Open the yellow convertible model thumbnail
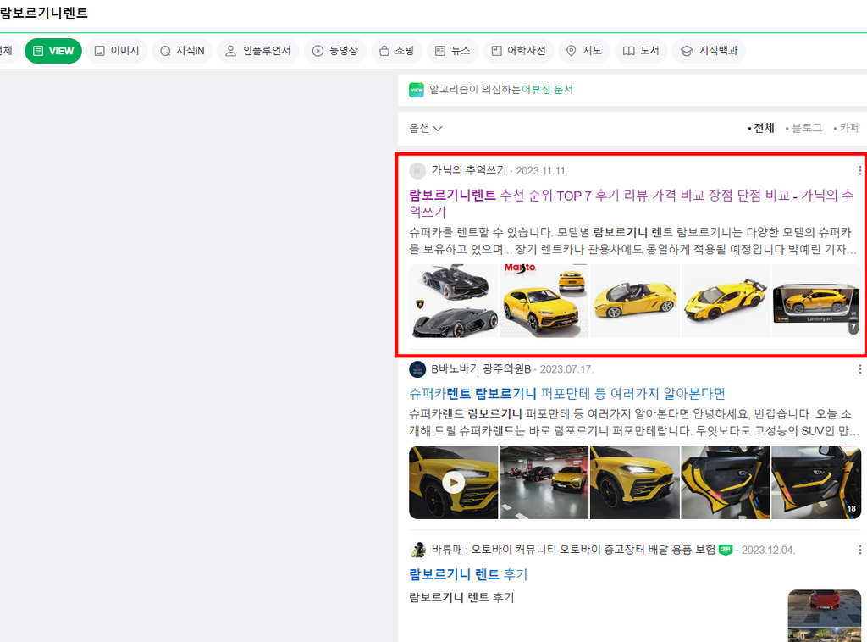The width and height of the screenshot is (867, 642). click(x=635, y=301)
